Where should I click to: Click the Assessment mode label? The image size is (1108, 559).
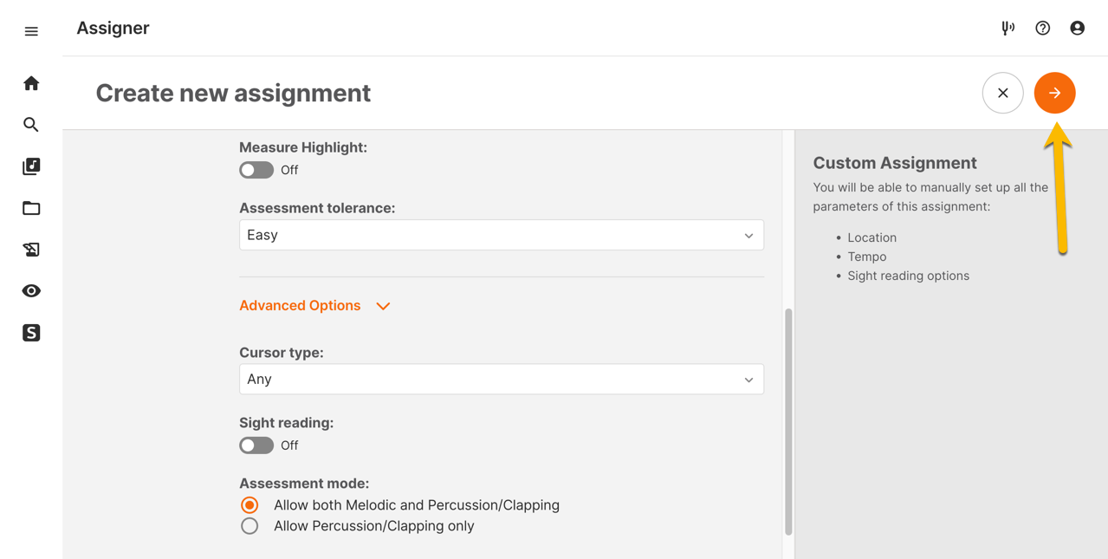[x=304, y=484]
